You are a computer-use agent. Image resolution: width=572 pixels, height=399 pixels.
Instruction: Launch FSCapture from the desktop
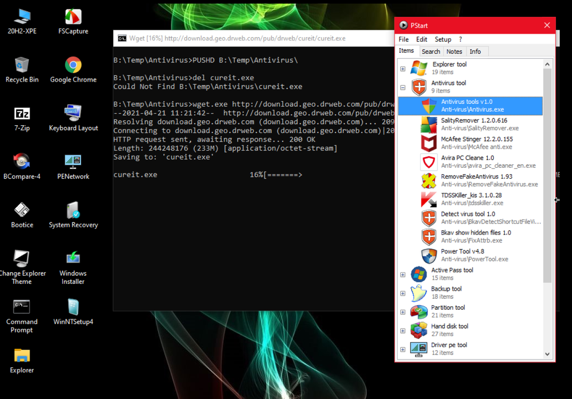(73, 22)
